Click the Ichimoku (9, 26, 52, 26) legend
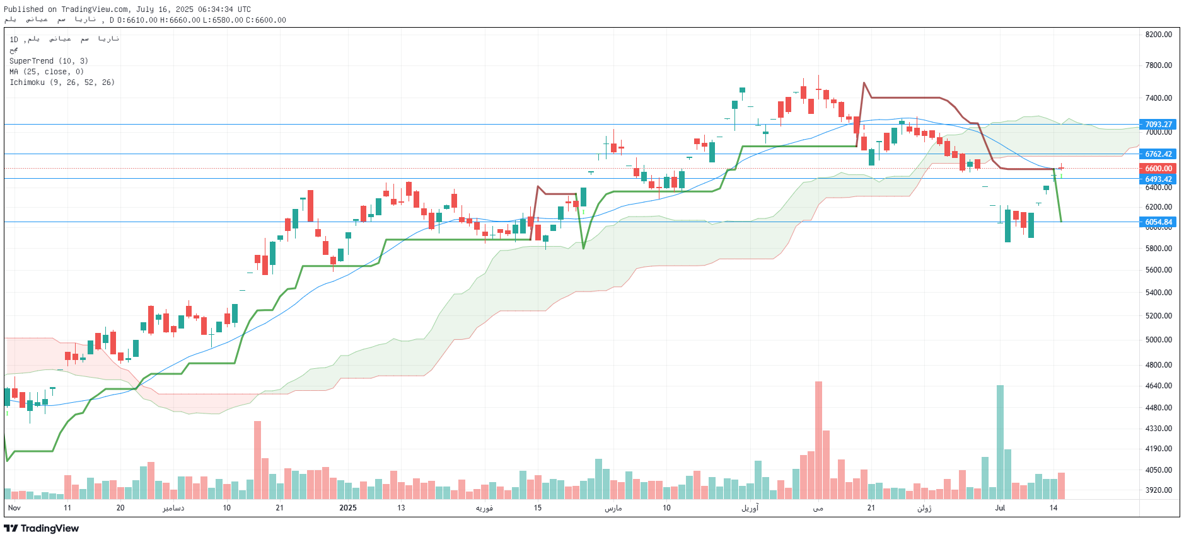1184x540 pixels. click(x=62, y=82)
